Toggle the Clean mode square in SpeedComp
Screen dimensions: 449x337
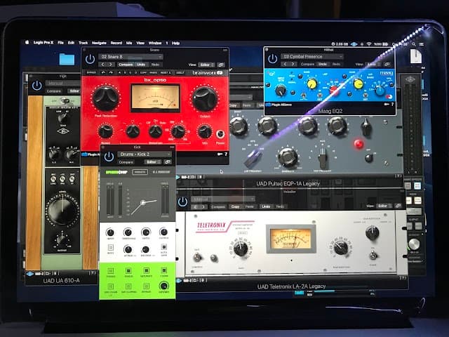tap(163, 270)
